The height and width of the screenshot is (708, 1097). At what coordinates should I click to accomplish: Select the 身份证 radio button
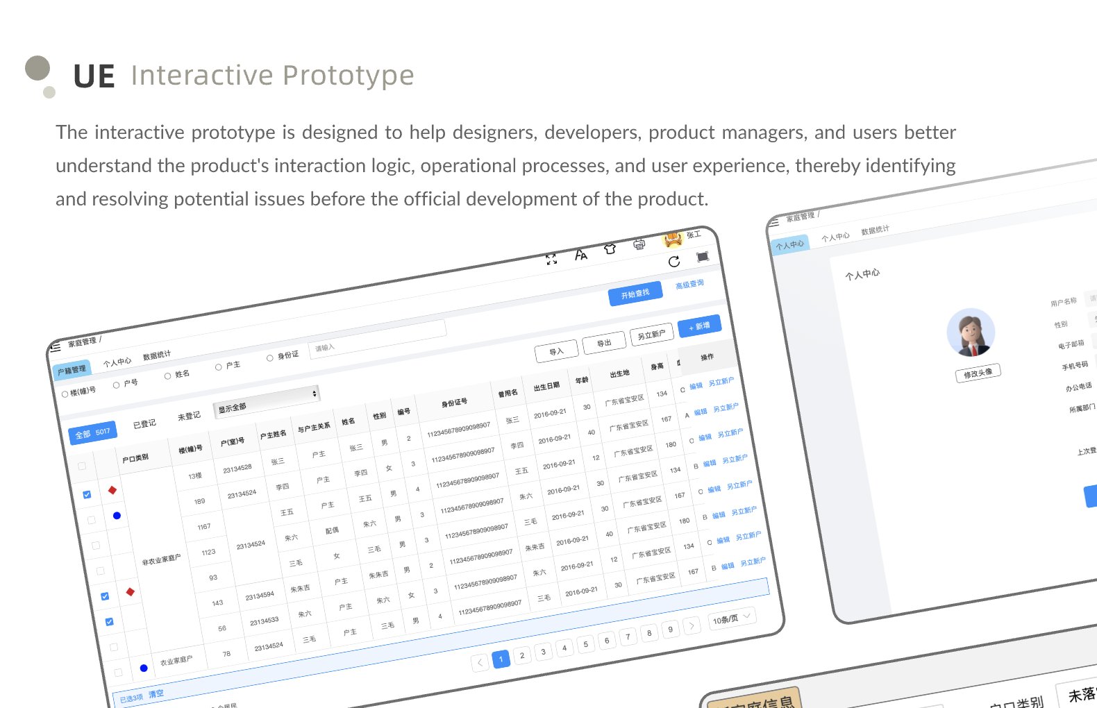270,358
